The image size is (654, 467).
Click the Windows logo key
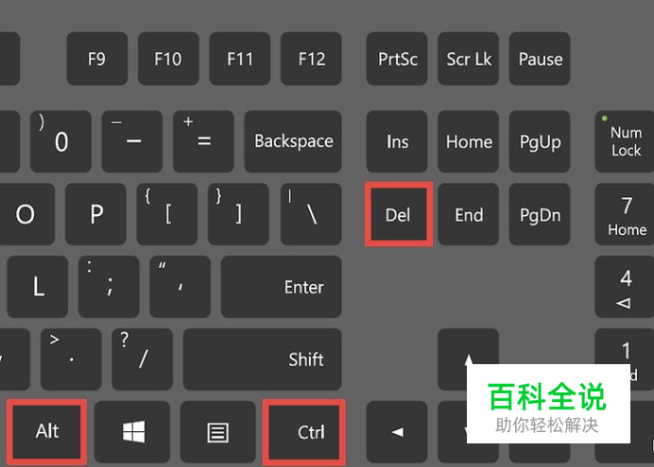point(132,432)
